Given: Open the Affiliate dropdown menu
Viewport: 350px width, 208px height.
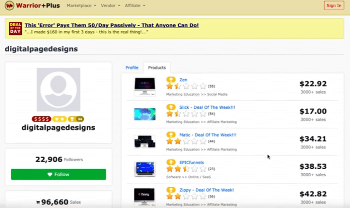Looking at the screenshot, I should pyautogui.click(x=135, y=6).
